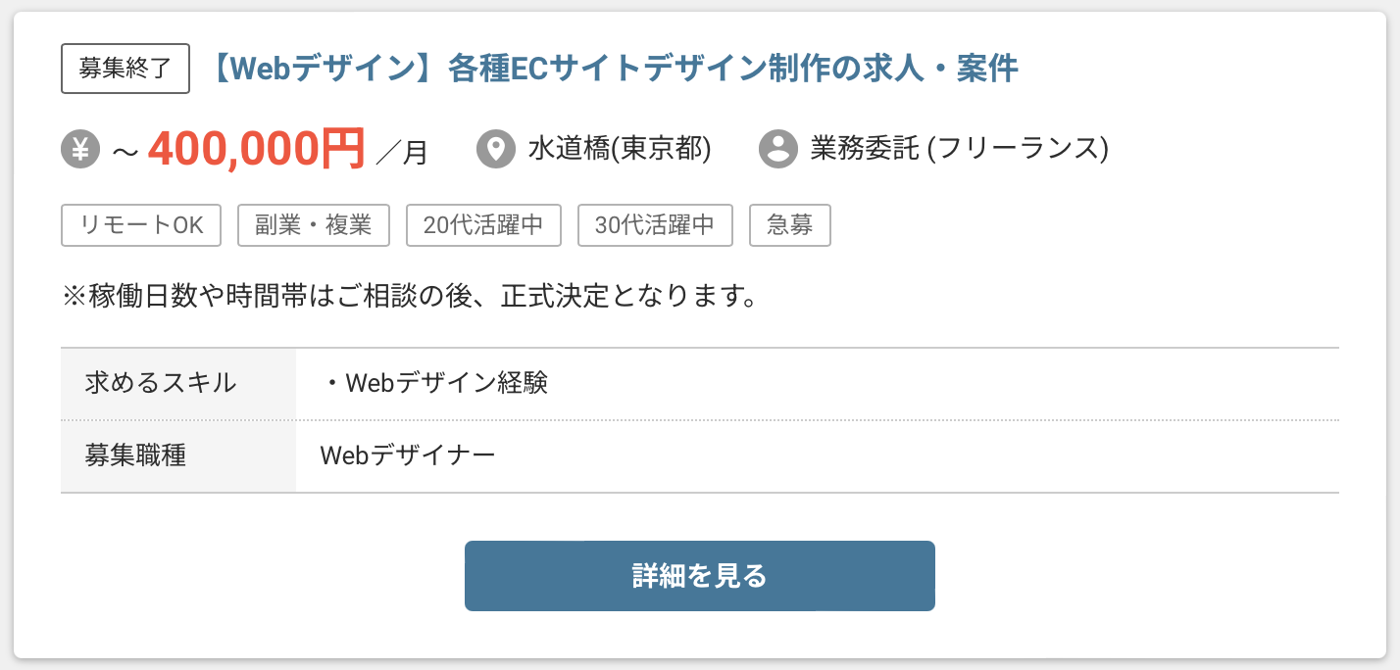The image size is (1400, 670).
Task: Open the Webデザイン ECサイト job title link
Action: [x=614, y=69]
